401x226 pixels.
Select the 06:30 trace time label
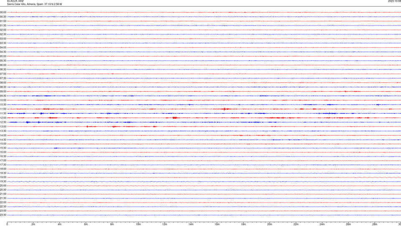[3, 69]
